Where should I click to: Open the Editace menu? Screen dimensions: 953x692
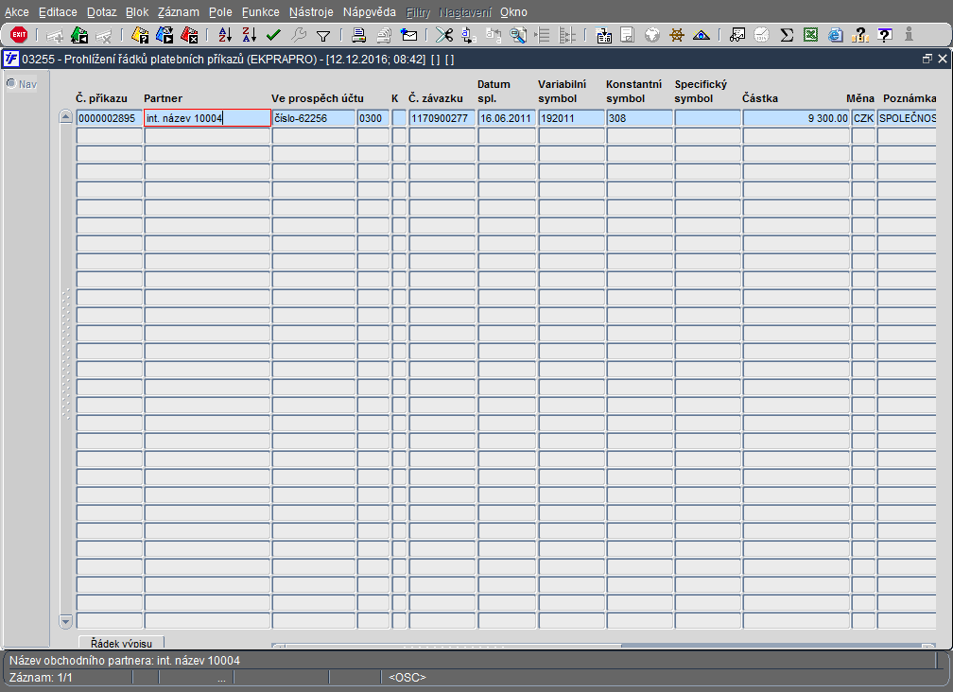click(58, 12)
